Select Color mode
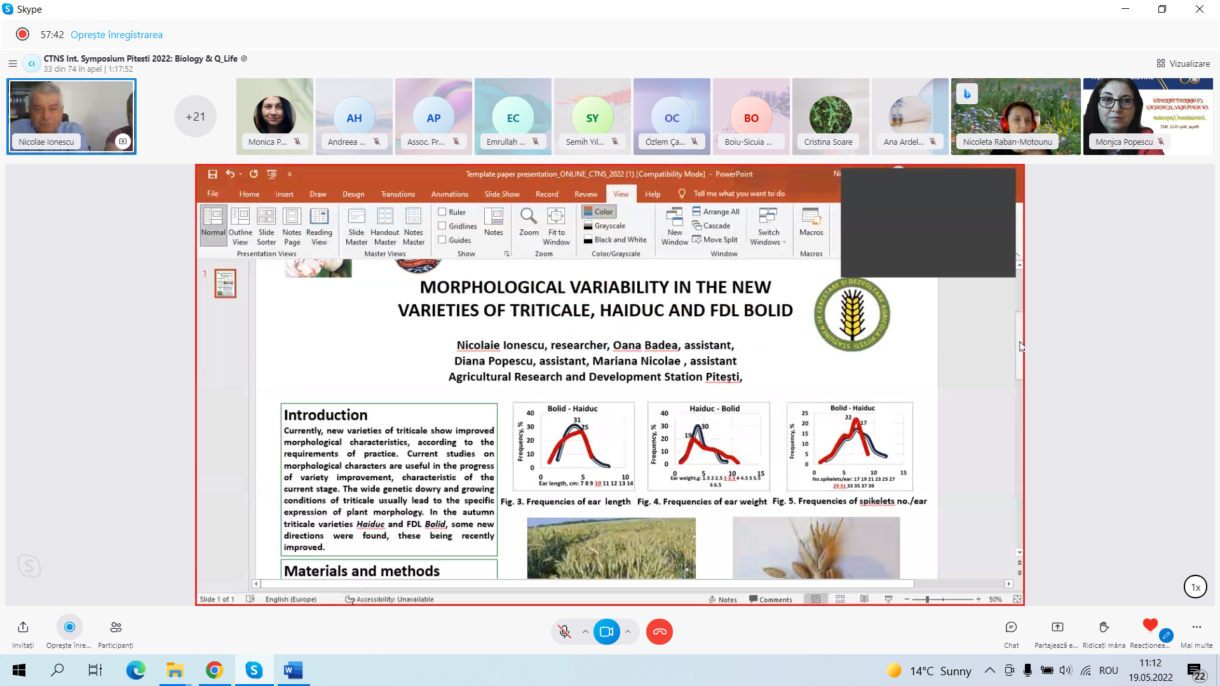This screenshot has height=686, width=1220. [599, 212]
